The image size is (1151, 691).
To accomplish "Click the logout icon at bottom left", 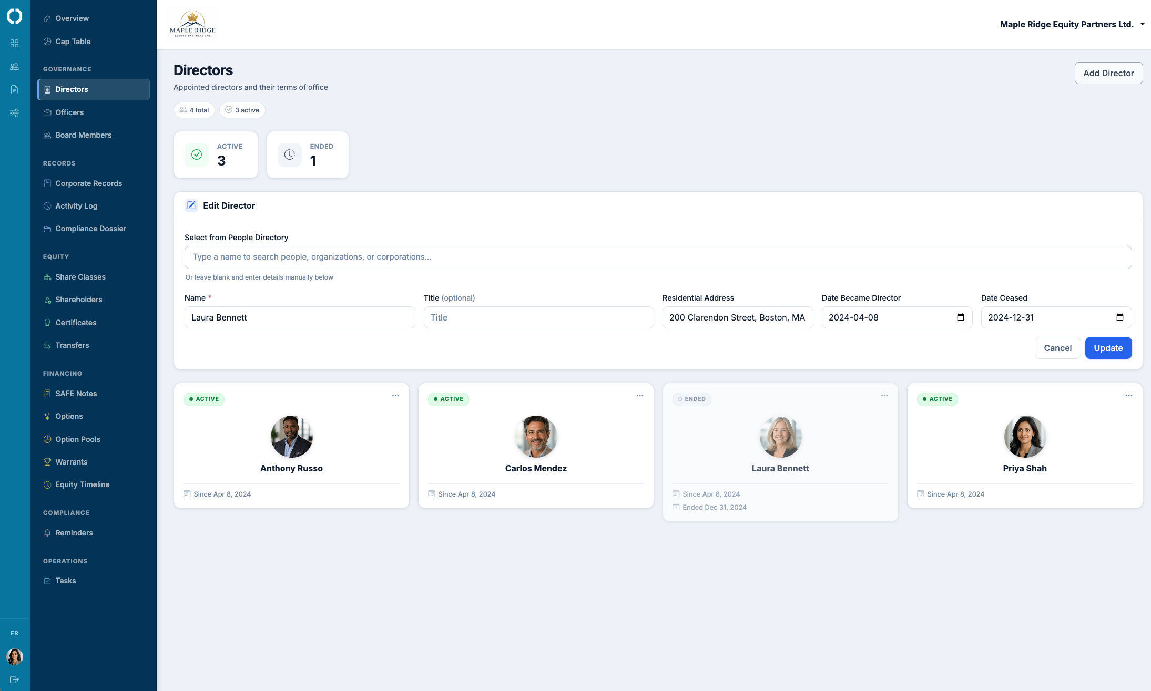I will [15, 679].
